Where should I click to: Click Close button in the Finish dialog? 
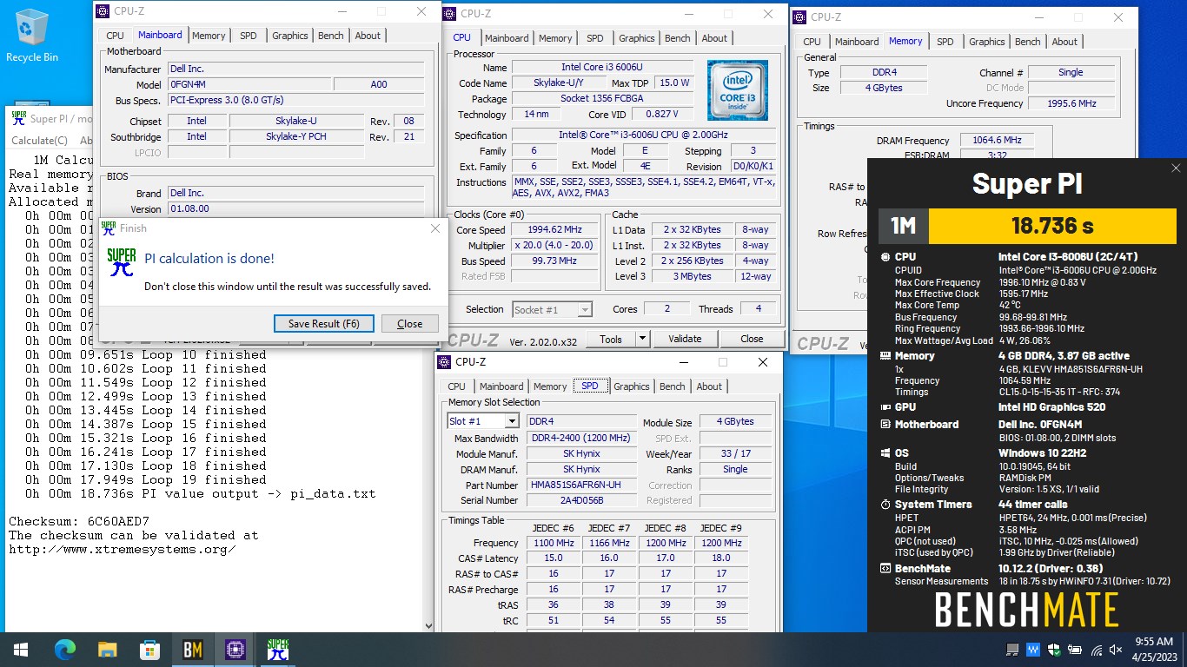click(410, 324)
